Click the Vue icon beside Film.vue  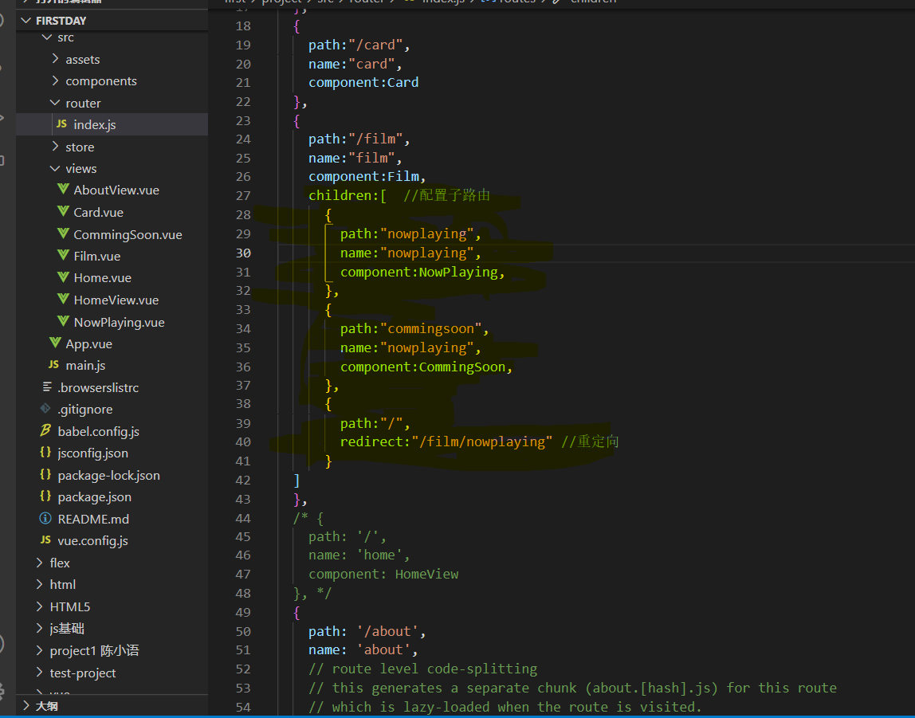click(63, 255)
